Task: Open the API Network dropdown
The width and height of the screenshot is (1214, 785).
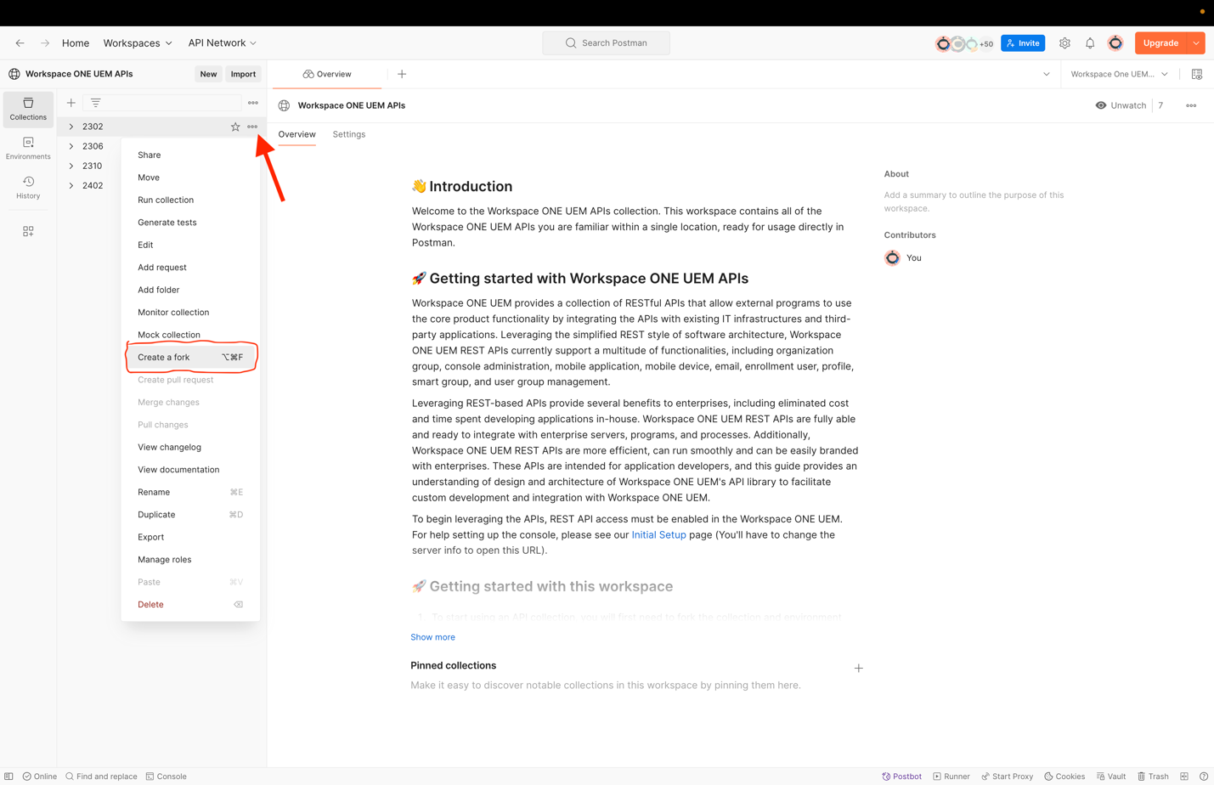Action: (x=222, y=42)
